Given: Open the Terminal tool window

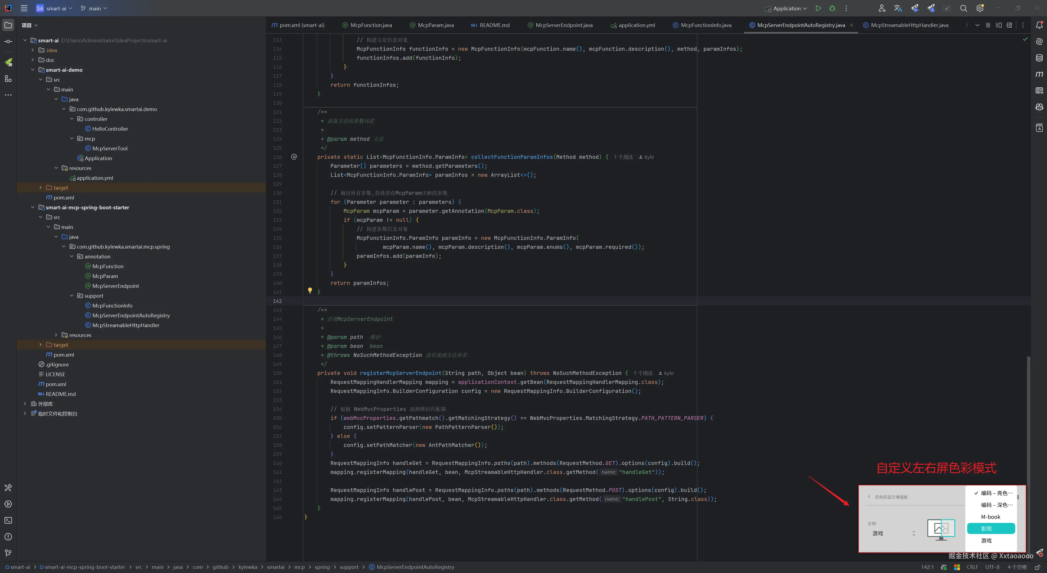Looking at the screenshot, I should tap(8, 520).
